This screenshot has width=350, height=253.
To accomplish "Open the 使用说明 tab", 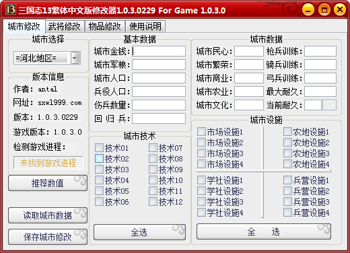I will pyautogui.click(x=145, y=26).
